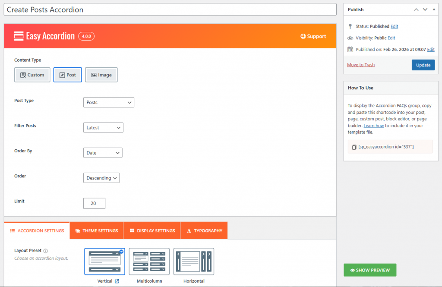Copy the sp_easyaccordion shortcode
Screen dimensions: 442x287
(x=354, y=147)
